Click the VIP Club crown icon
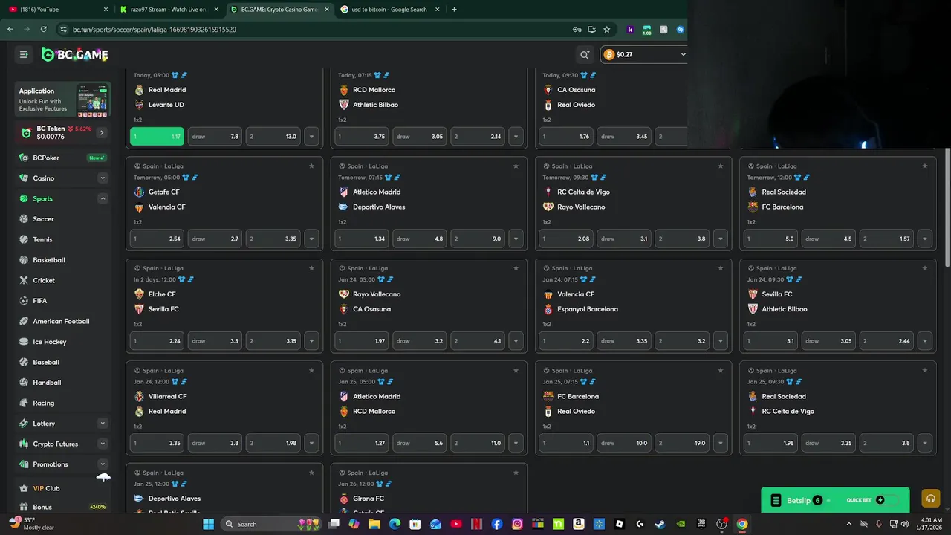The width and height of the screenshot is (951, 535). tap(23, 488)
